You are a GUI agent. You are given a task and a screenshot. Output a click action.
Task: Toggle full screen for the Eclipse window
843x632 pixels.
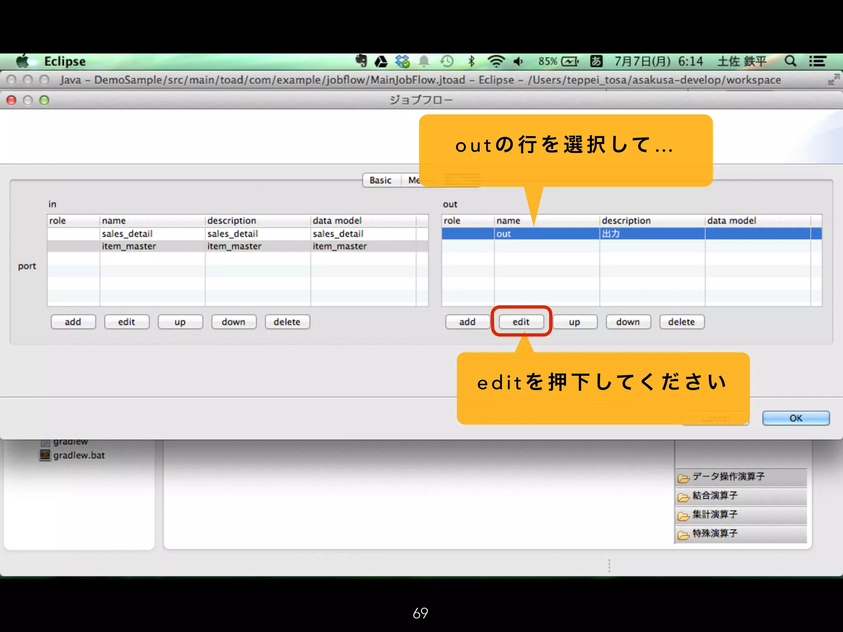[834, 79]
